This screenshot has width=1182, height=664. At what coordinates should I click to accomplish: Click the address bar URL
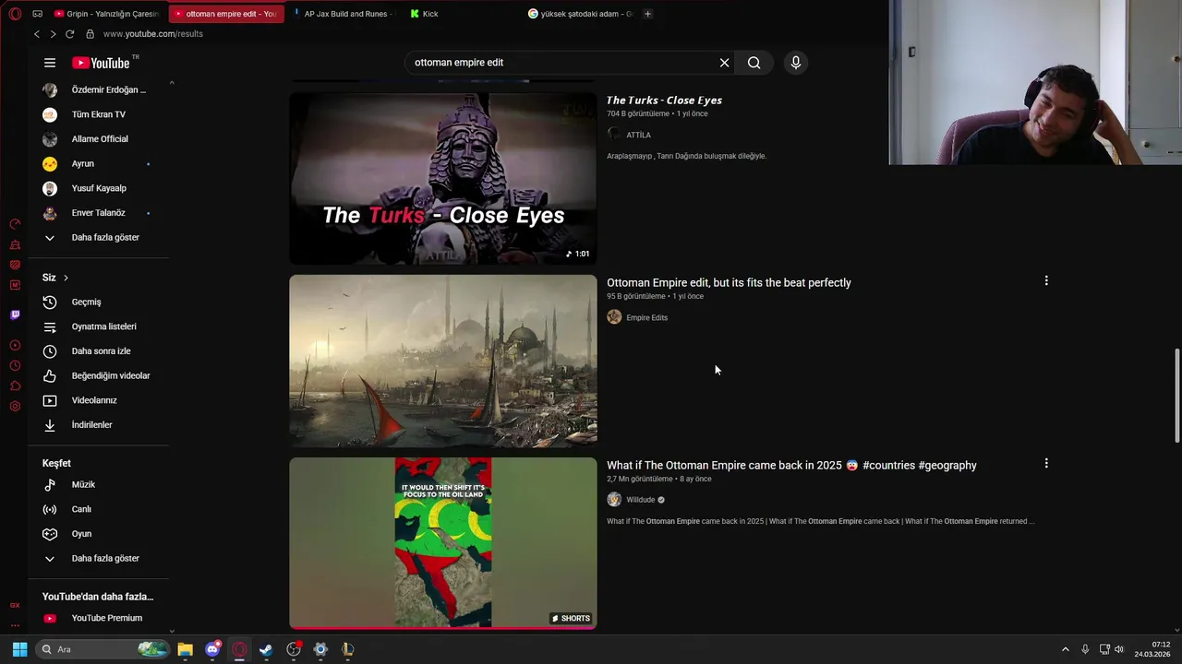pyautogui.click(x=153, y=34)
